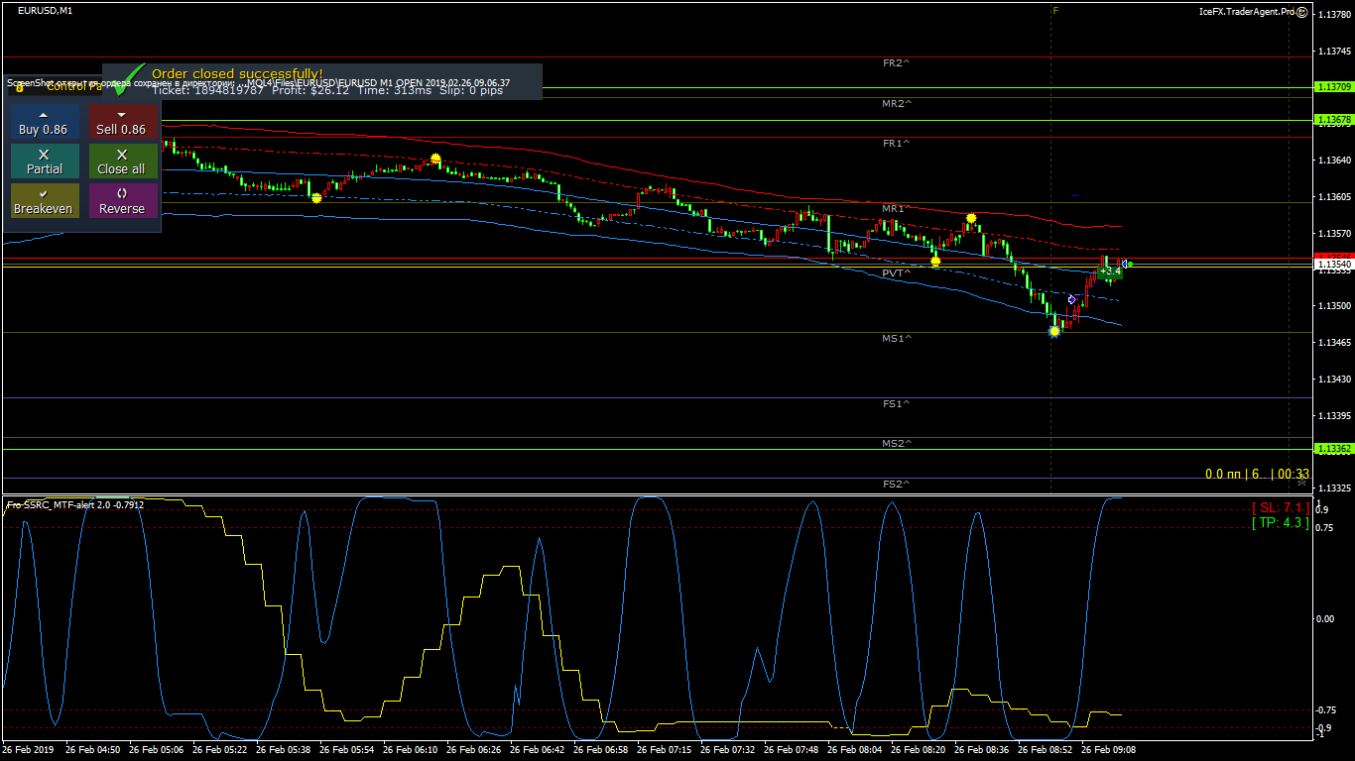This screenshot has height=761, width=1355.
Task: Click the Close all button
Action: pyautogui.click(x=122, y=162)
